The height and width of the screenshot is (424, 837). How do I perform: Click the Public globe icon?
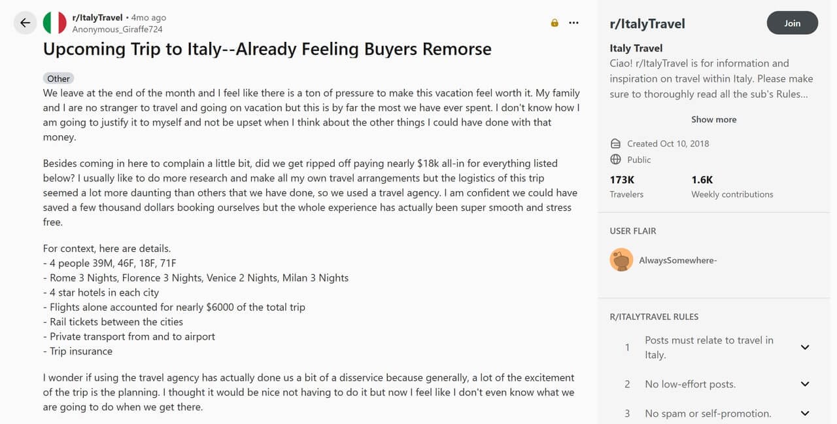[615, 160]
